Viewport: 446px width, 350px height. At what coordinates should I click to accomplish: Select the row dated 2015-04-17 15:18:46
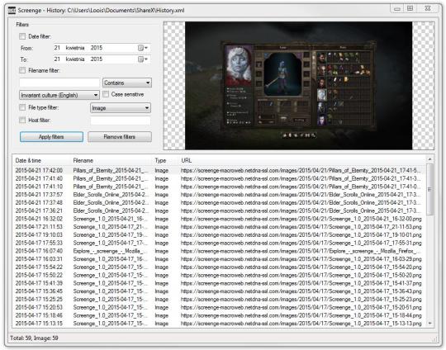point(219,315)
